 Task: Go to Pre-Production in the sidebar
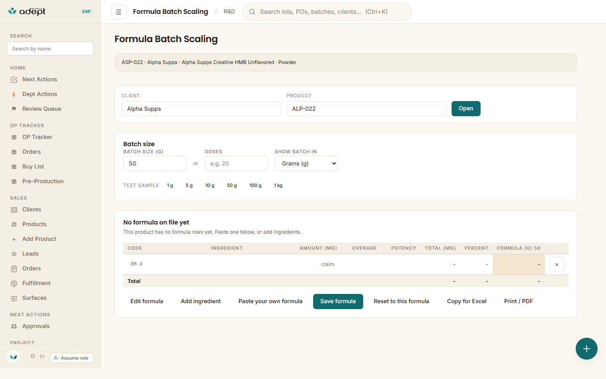pyautogui.click(x=43, y=181)
